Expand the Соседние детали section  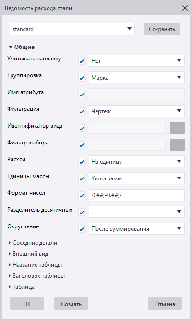(33, 243)
